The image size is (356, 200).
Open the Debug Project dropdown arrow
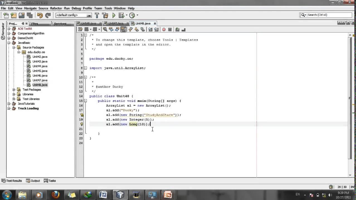coord(126,15)
